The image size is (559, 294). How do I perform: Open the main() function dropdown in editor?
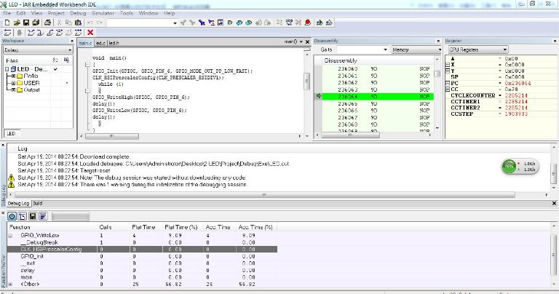tap(301, 42)
